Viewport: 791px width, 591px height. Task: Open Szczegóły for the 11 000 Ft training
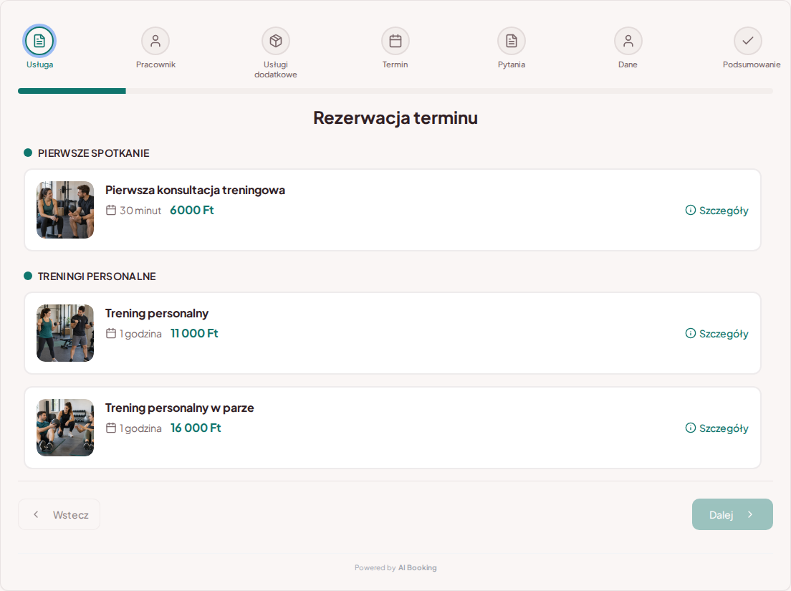tap(716, 333)
